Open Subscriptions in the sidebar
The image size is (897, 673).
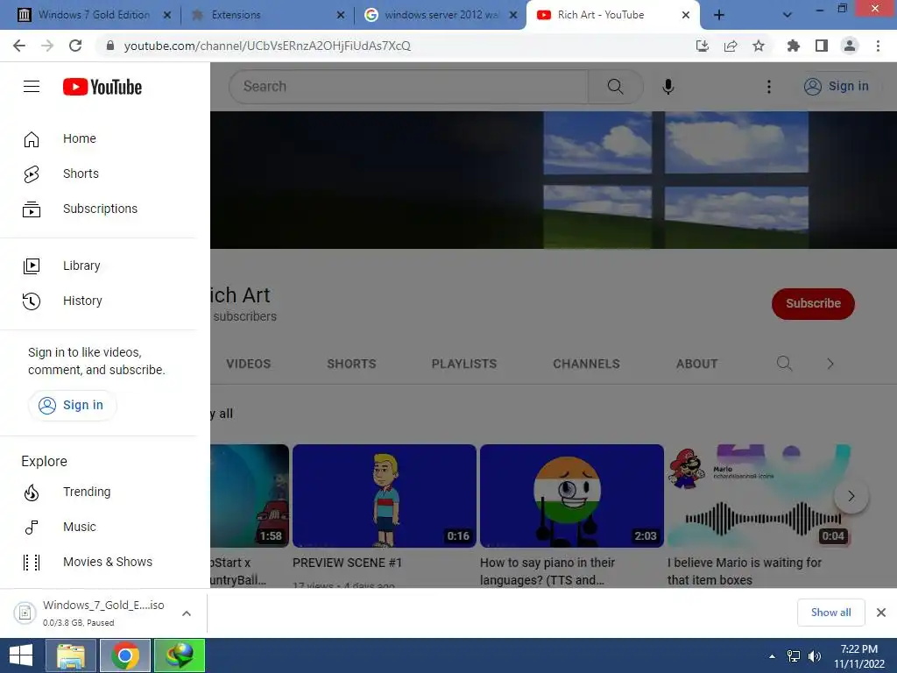click(x=98, y=209)
